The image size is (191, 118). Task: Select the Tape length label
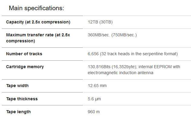point(18,112)
